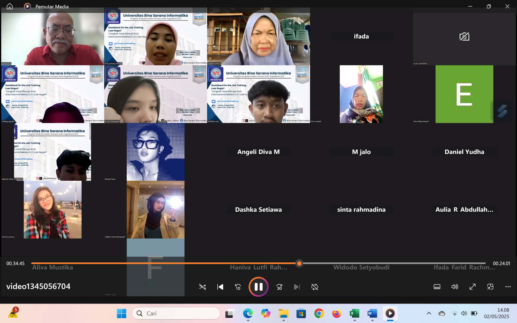Screen dimensions: 517x323
Task: Go to Media Player home
Action: pos(10,6)
